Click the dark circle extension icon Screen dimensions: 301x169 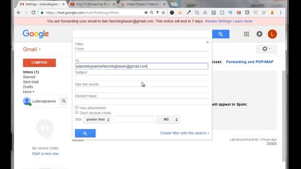pos(172,13)
